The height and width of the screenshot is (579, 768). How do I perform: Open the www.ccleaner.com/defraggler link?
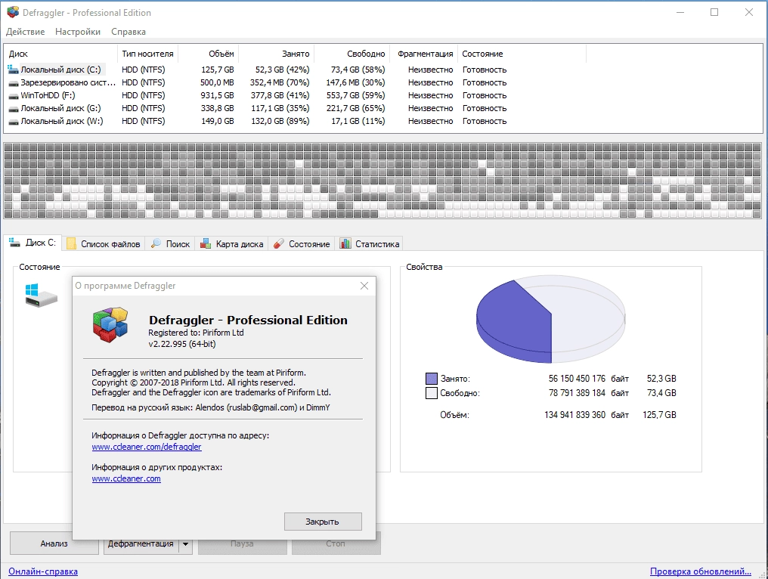147,447
